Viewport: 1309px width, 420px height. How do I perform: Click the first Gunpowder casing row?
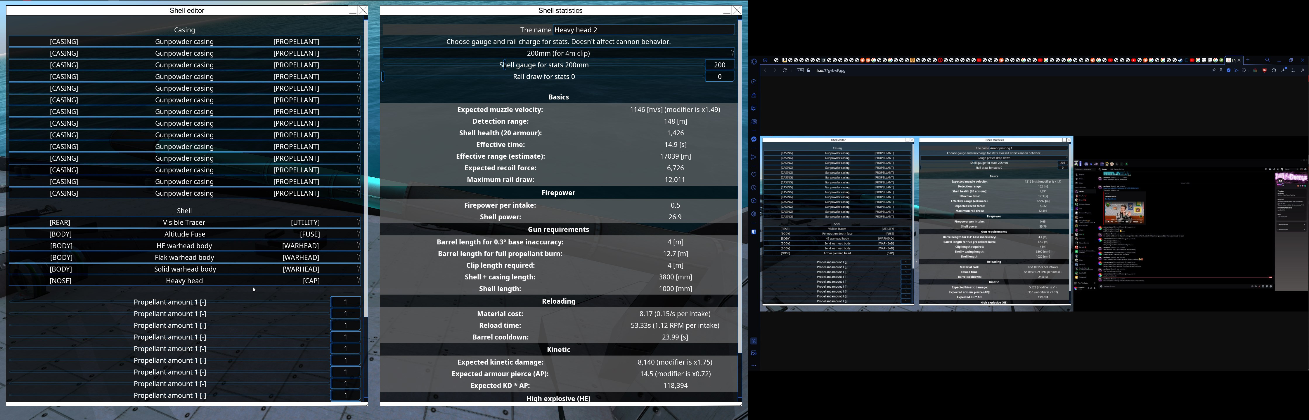click(184, 42)
